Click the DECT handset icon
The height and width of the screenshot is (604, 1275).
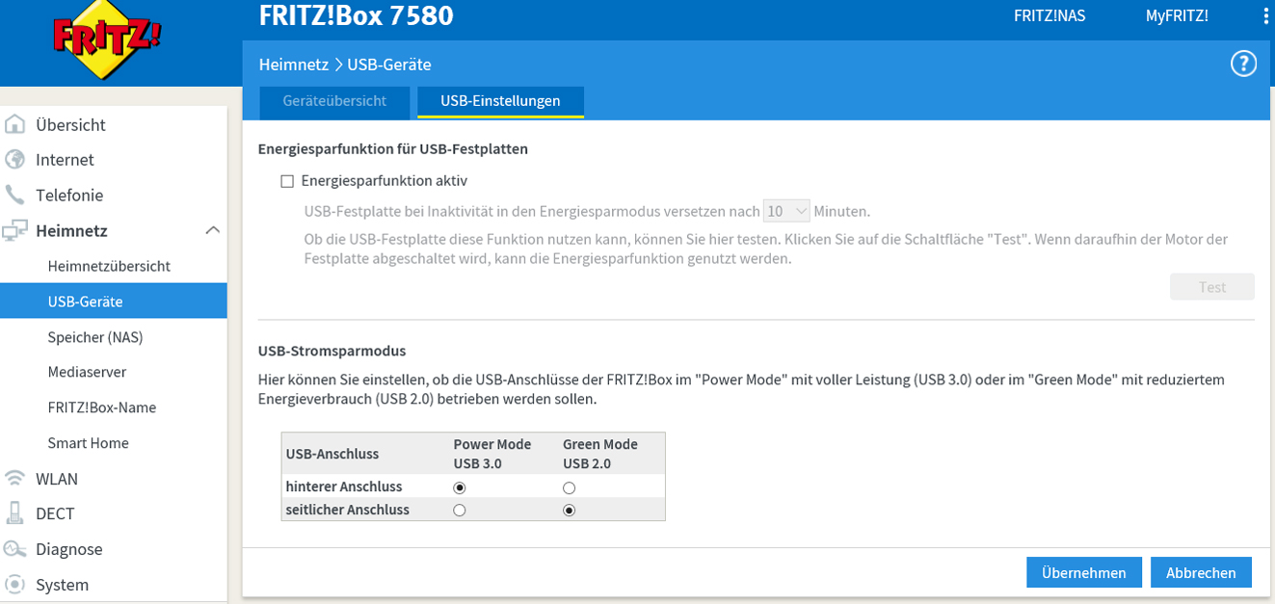coord(15,513)
